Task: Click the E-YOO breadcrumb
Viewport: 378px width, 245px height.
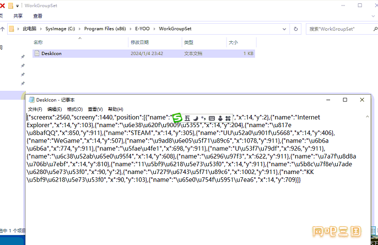Action: tap(142, 29)
